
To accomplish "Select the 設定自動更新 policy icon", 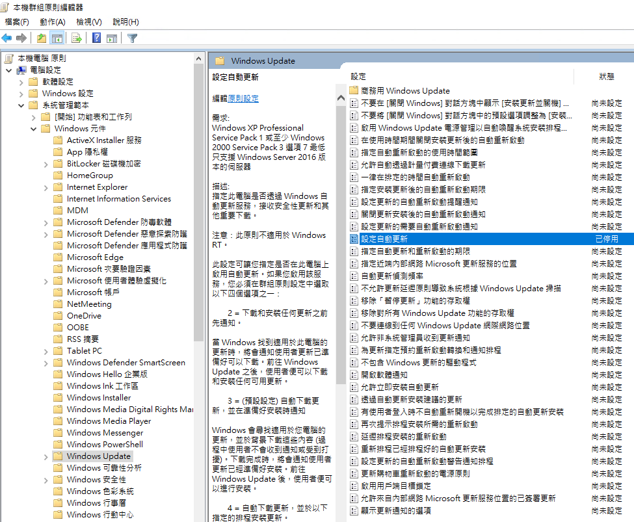I will pyautogui.click(x=354, y=239).
